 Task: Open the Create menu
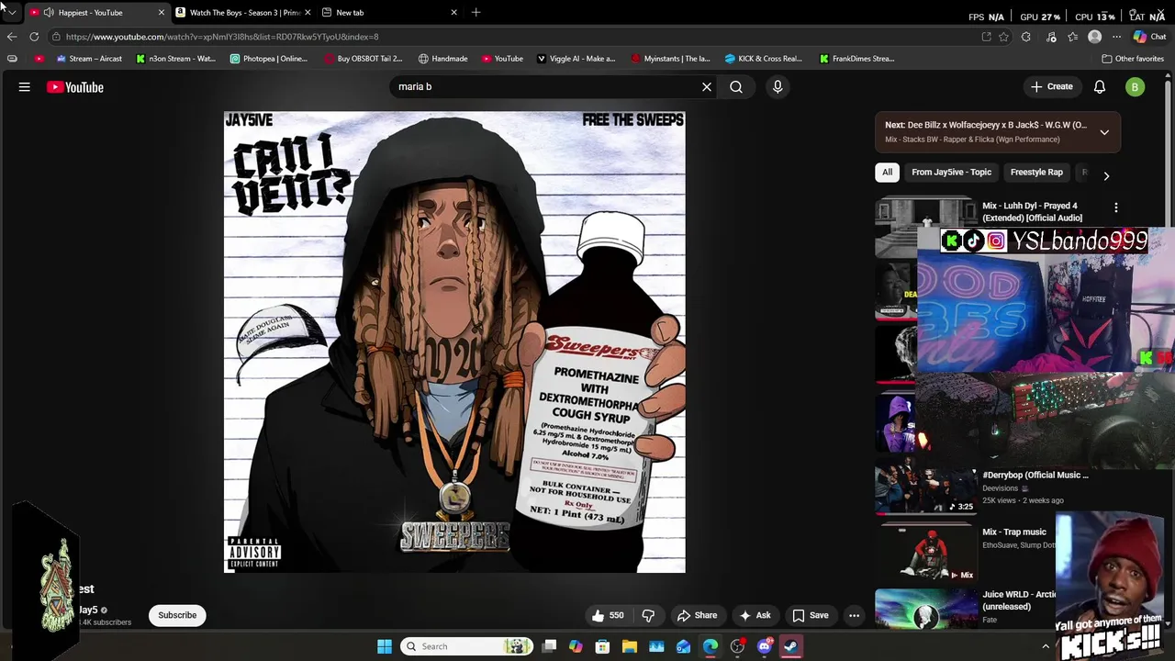[1052, 87]
